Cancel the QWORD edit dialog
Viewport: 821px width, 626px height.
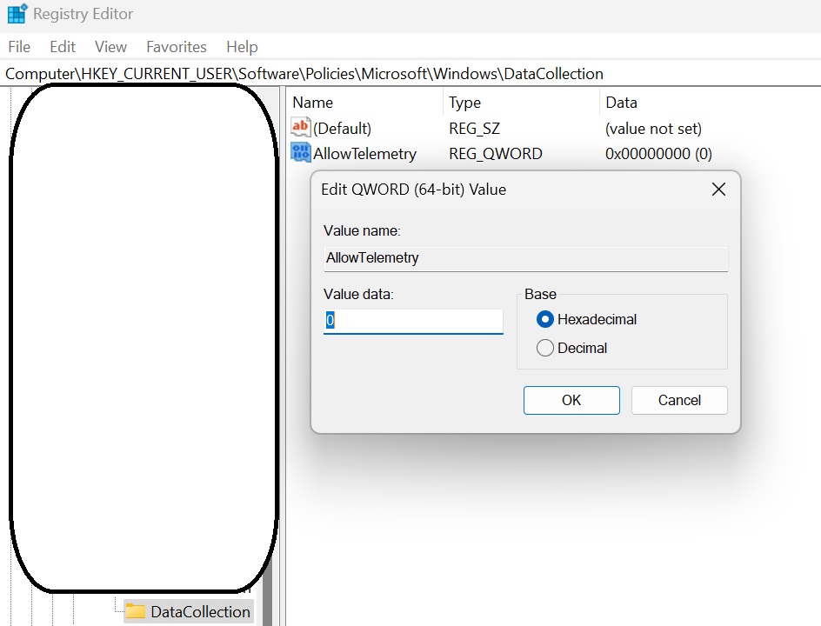(x=679, y=401)
